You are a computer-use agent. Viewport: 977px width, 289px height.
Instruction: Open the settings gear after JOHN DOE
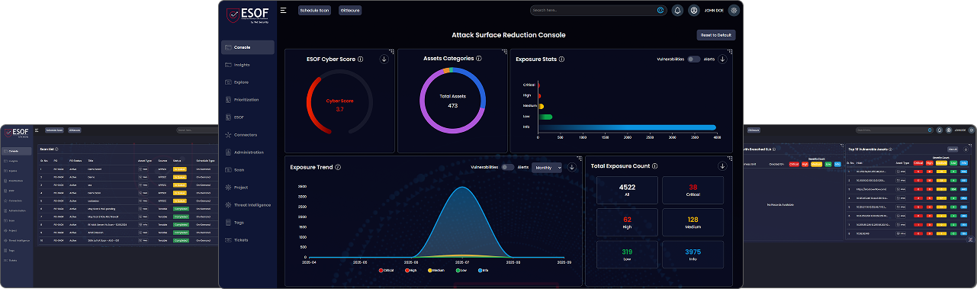[734, 11]
